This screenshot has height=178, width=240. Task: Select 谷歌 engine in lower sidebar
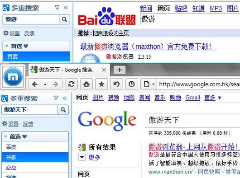[35, 157]
